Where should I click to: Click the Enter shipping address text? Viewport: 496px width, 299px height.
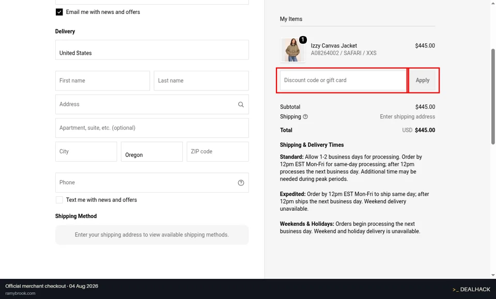pyautogui.click(x=408, y=117)
